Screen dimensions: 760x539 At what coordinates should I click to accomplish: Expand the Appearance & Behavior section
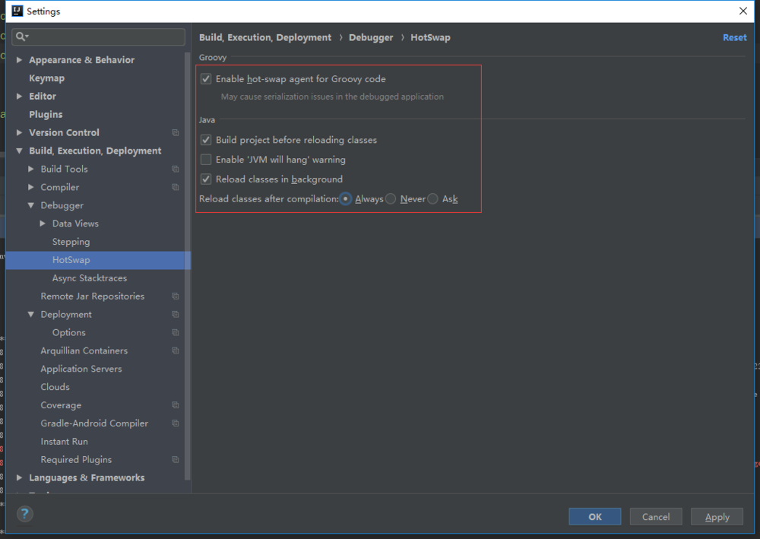click(x=20, y=60)
